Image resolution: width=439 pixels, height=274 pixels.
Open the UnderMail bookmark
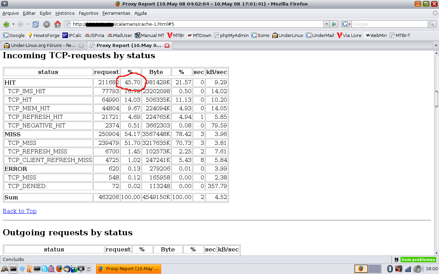[320, 35]
